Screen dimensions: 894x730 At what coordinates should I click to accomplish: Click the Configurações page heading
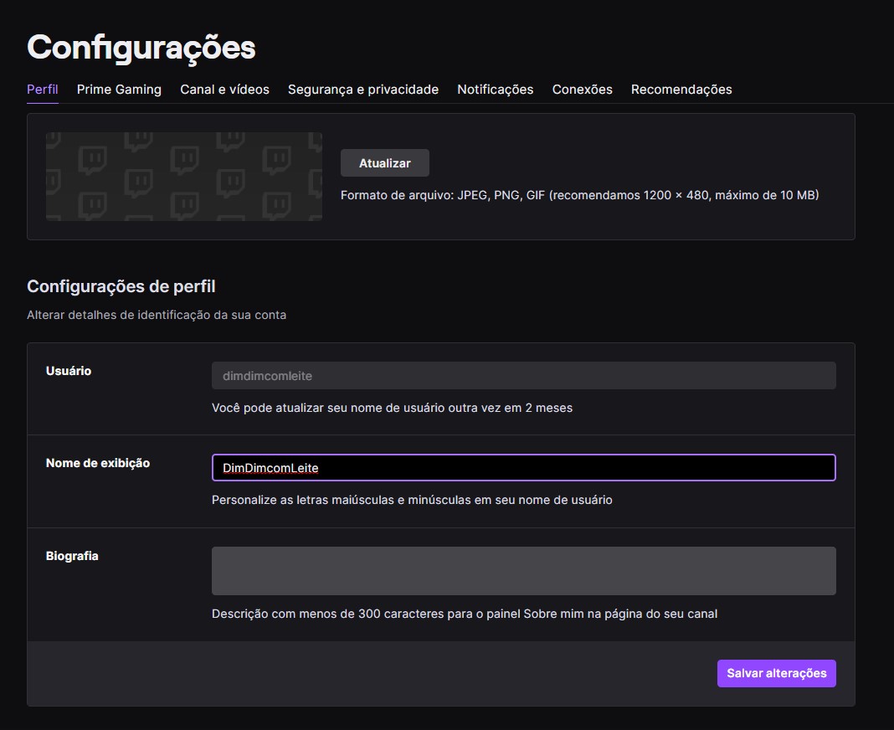tap(141, 48)
